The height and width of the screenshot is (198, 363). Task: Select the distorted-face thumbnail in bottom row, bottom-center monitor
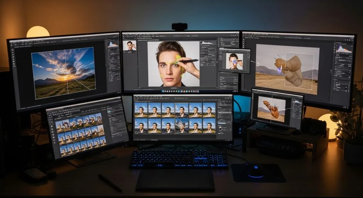coord(182,126)
